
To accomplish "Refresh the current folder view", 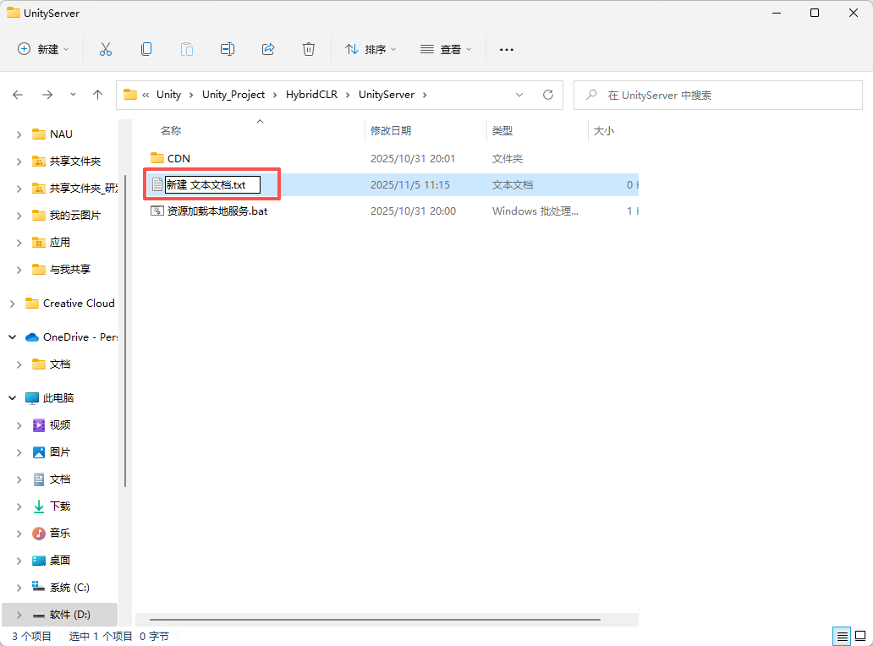I will click(x=548, y=96).
